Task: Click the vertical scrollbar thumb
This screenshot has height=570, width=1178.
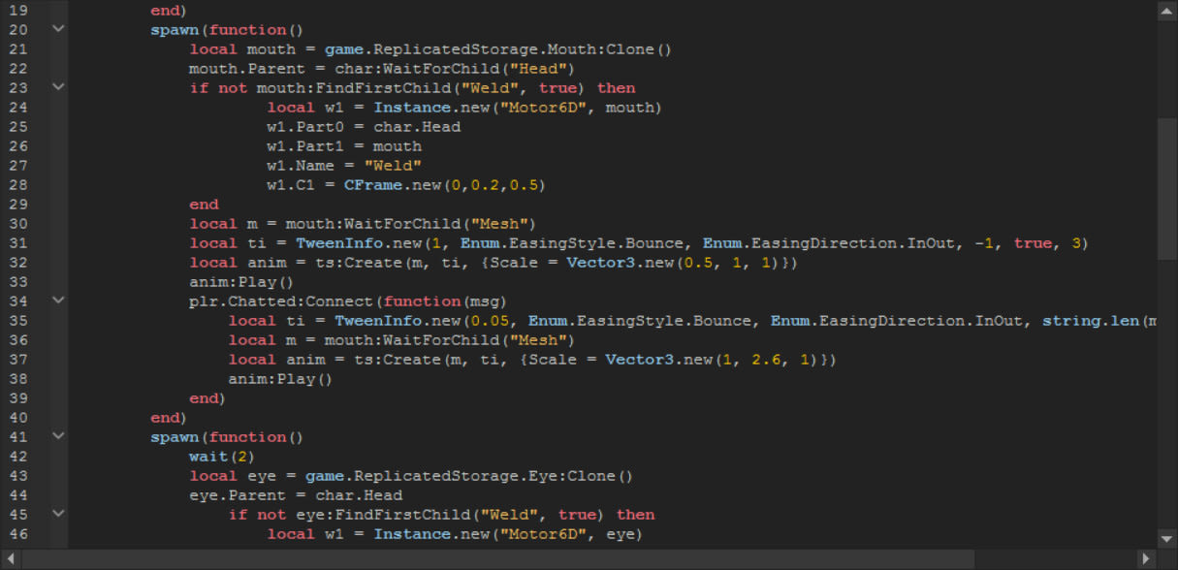Action: (1167, 188)
